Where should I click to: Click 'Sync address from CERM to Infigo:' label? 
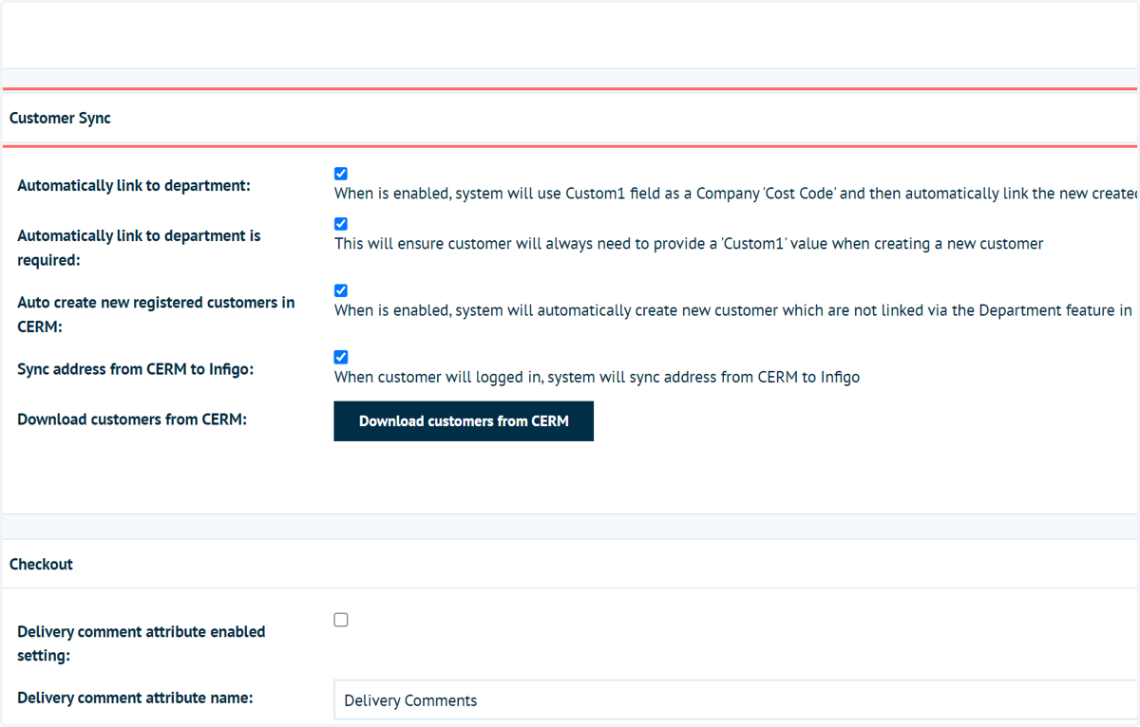136,369
